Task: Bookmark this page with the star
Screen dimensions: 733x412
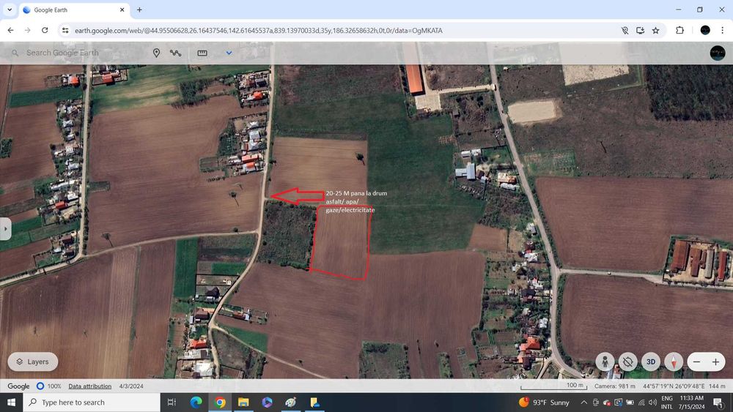Action: tap(656, 30)
